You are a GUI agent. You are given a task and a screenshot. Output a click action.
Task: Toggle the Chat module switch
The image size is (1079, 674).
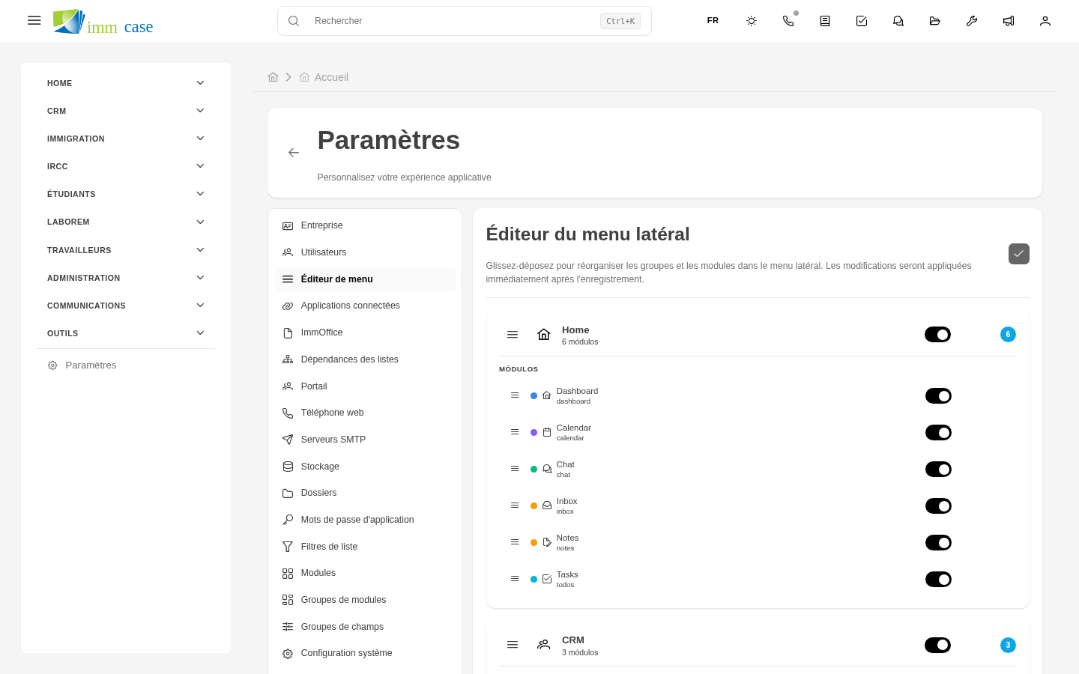point(938,469)
